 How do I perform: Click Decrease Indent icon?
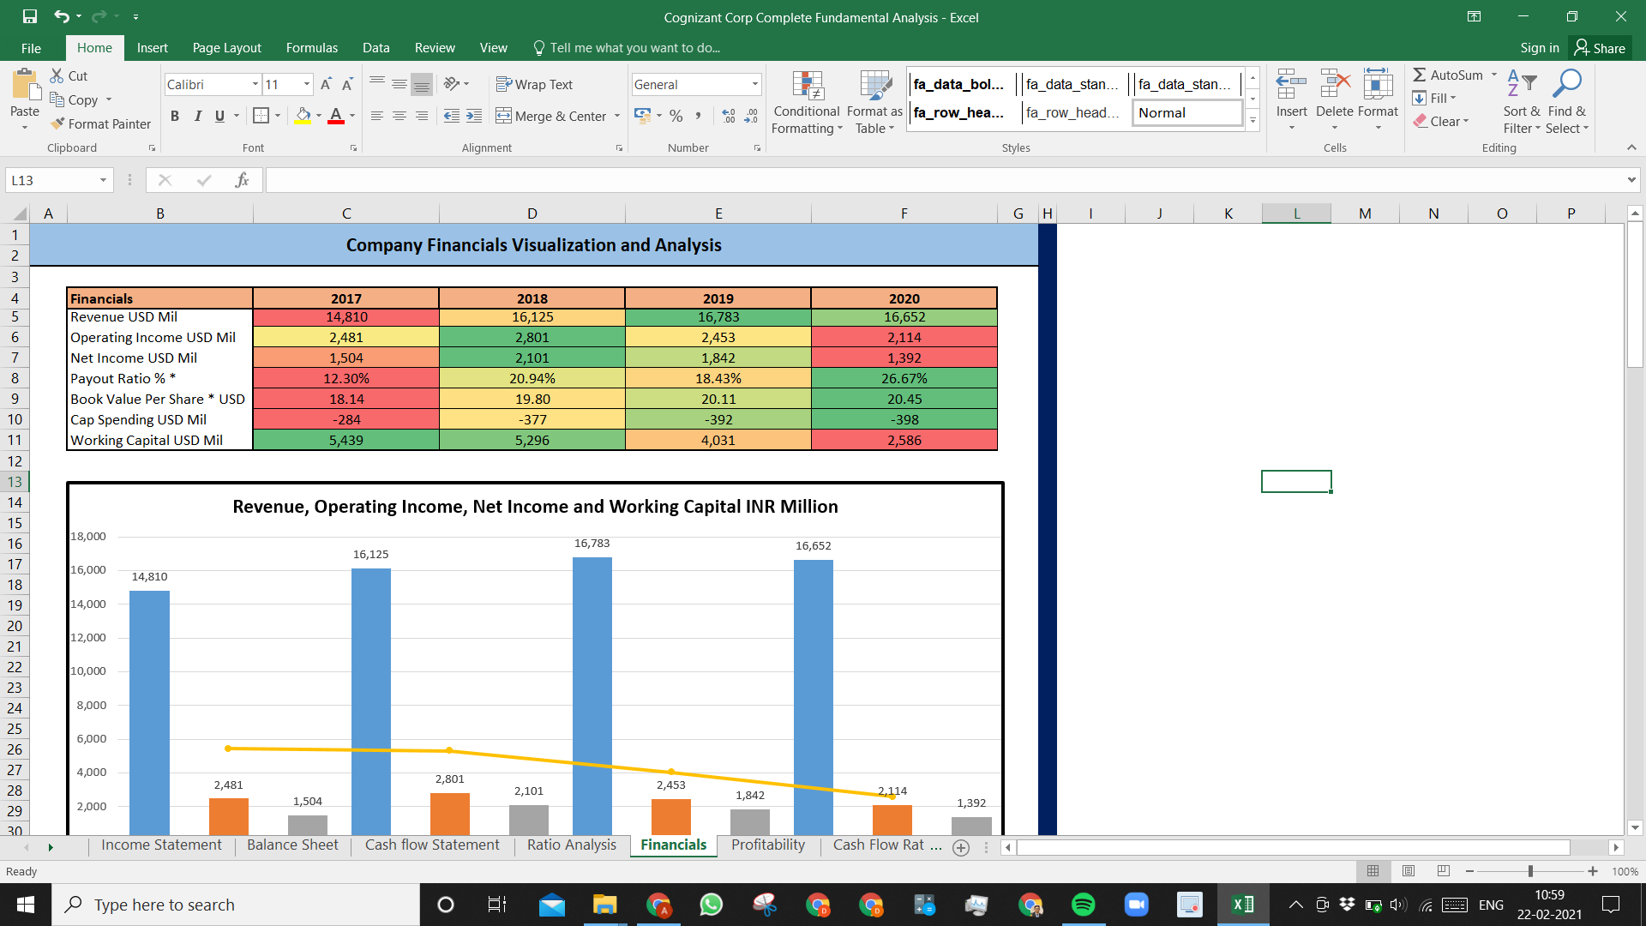[452, 116]
